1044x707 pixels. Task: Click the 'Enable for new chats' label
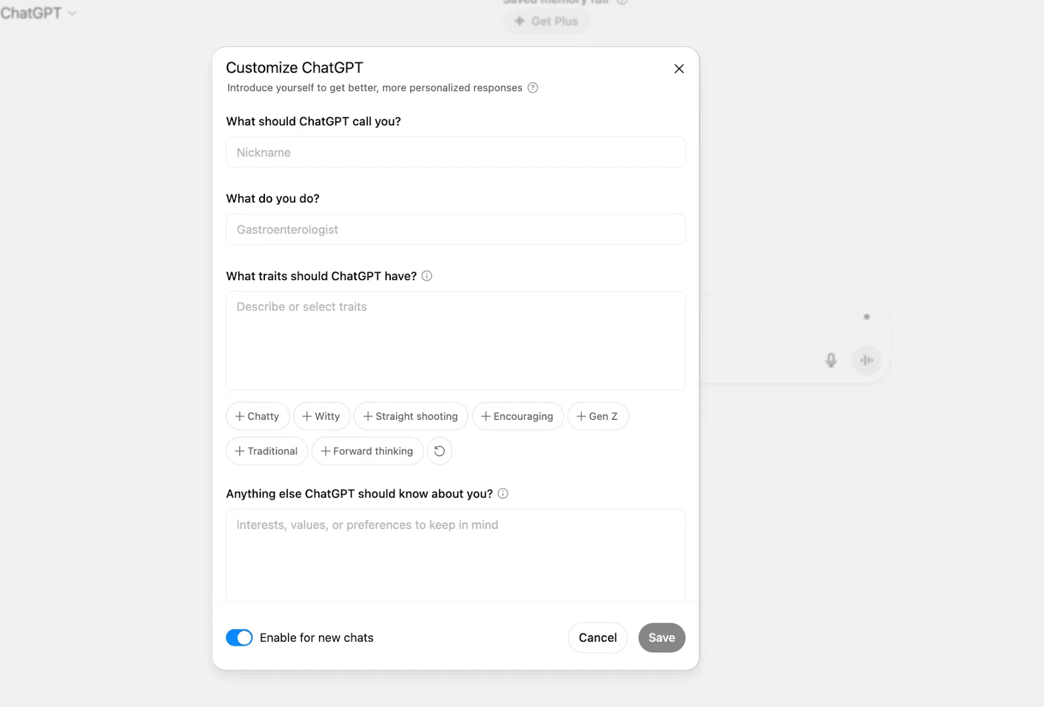[316, 638]
